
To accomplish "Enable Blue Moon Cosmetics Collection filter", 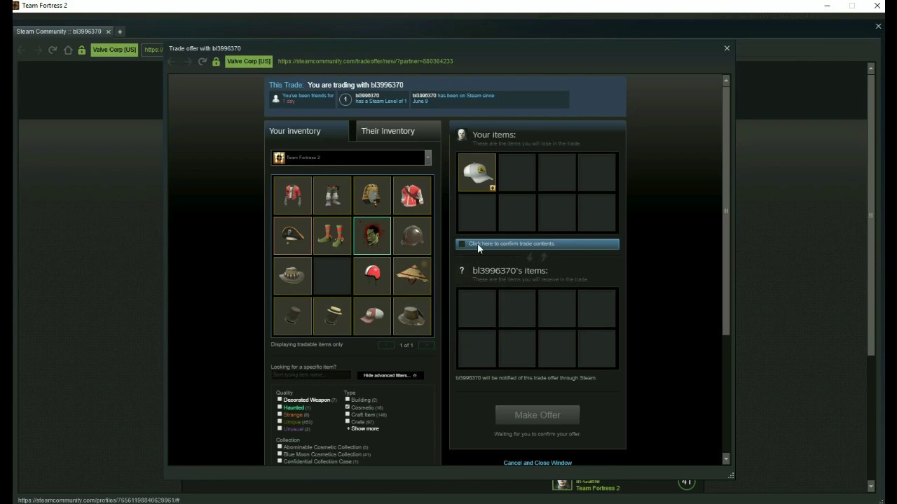I will (280, 454).
